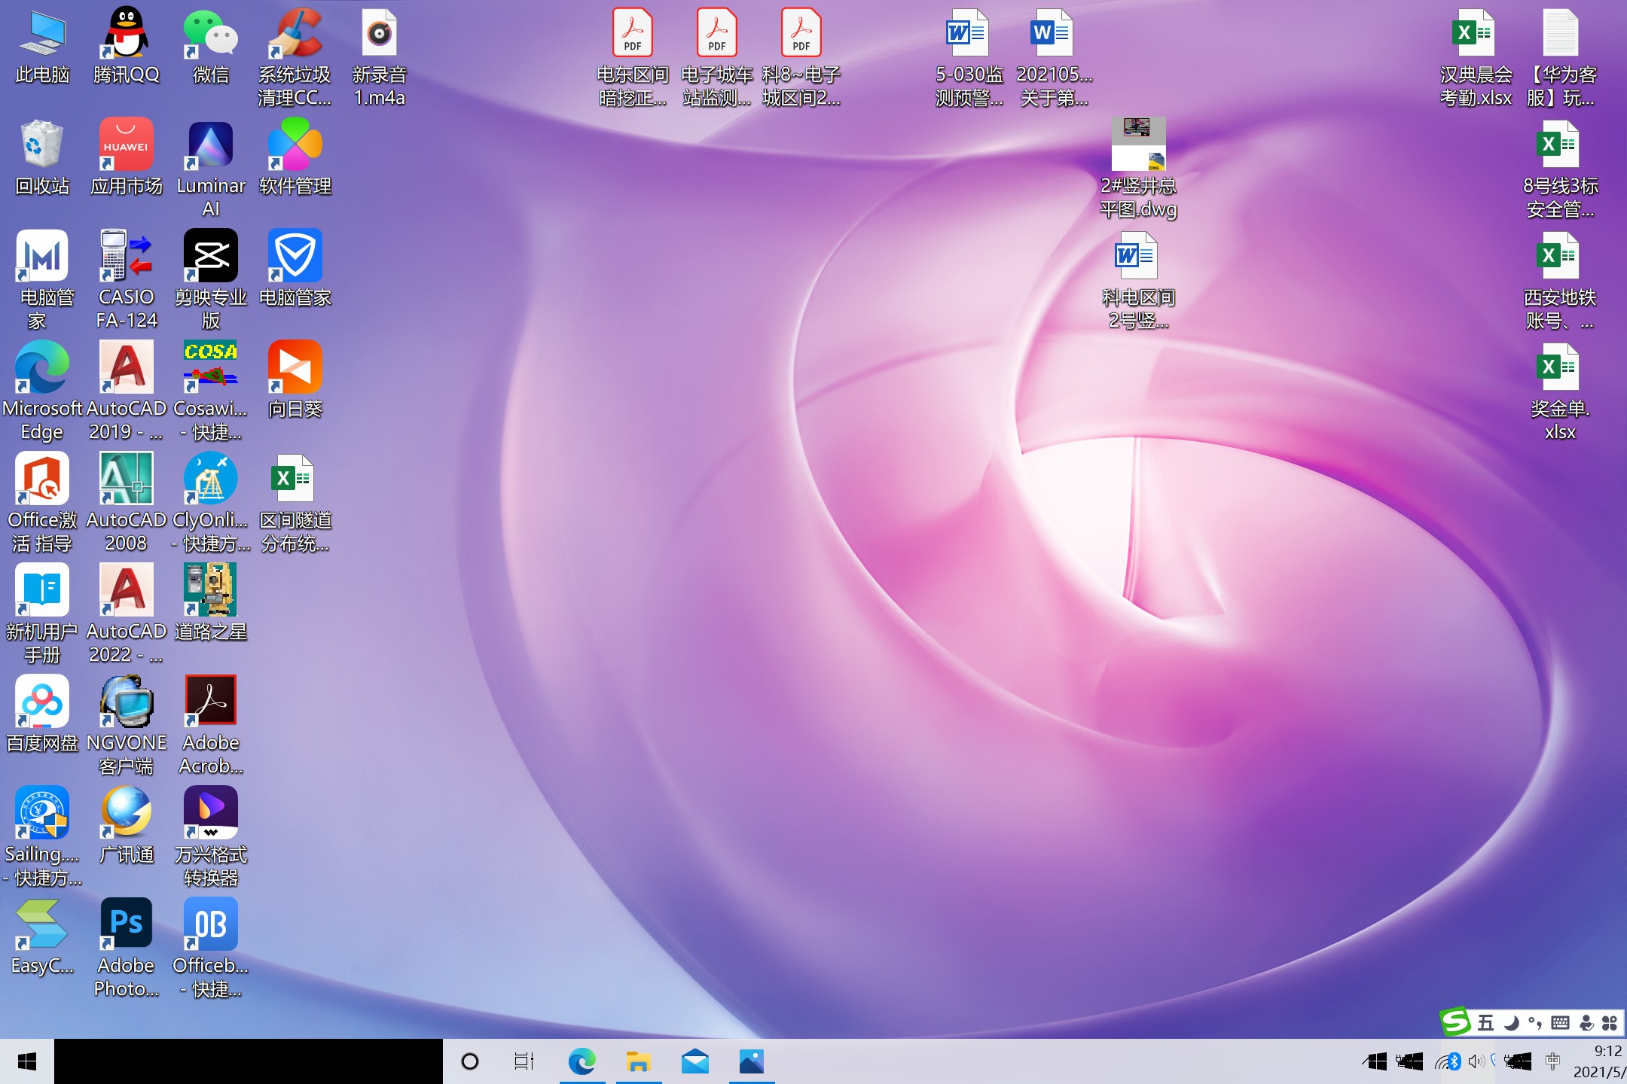Select the 5-030监测预警... Word document

(x=969, y=57)
